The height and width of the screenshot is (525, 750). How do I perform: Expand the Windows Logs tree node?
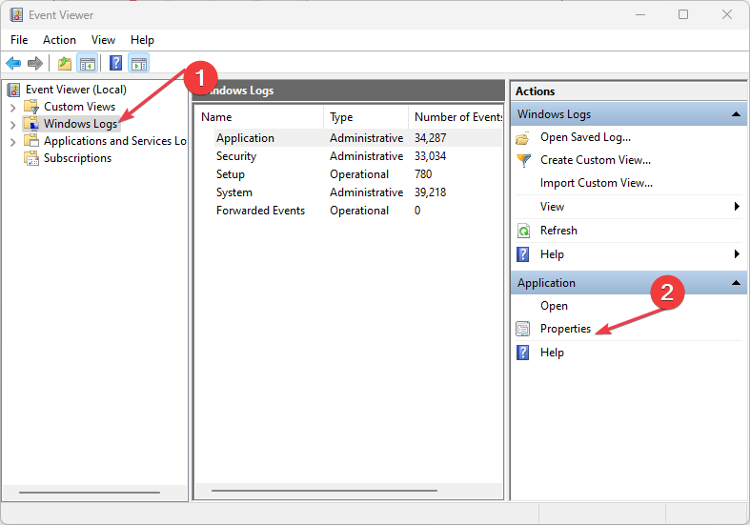(x=13, y=125)
